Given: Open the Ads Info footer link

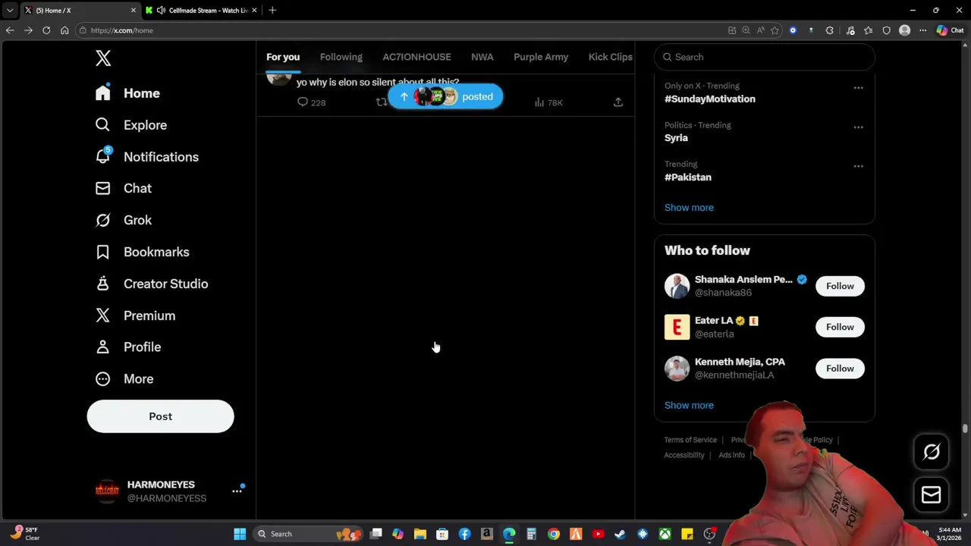Looking at the screenshot, I should (731, 455).
